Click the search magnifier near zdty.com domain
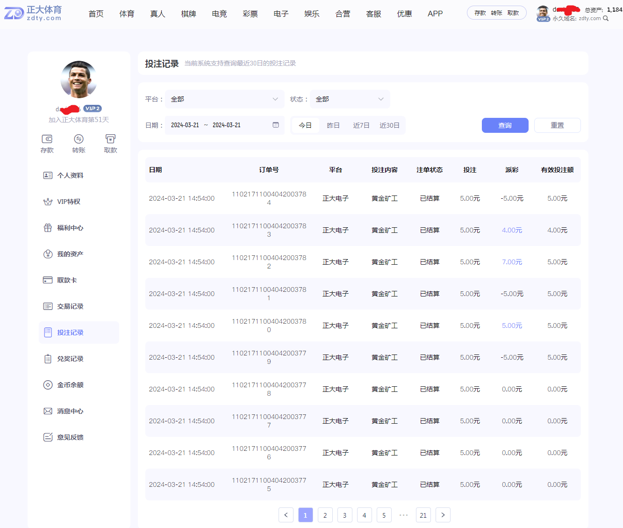623x528 pixels. pyautogui.click(x=606, y=18)
